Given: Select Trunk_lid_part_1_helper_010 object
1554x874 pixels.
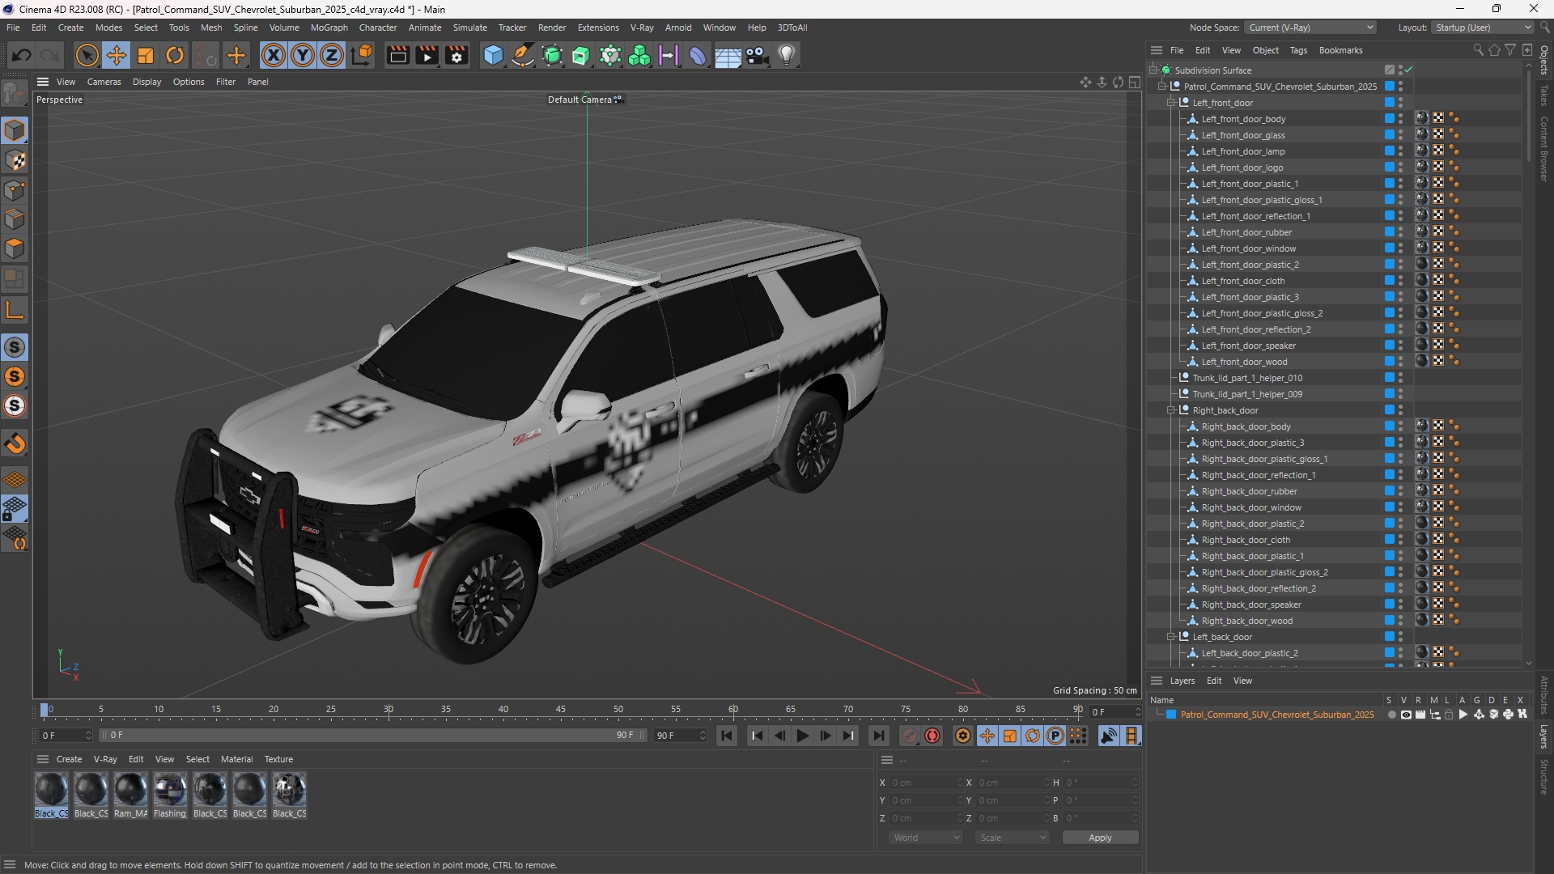Looking at the screenshot, I should click(x=1247, y=378).
